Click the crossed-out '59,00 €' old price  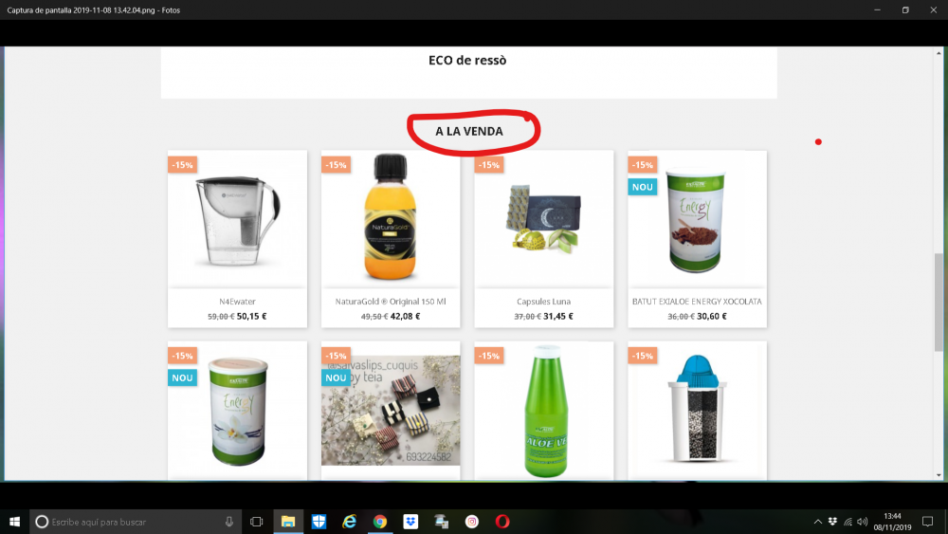point(221,316)
